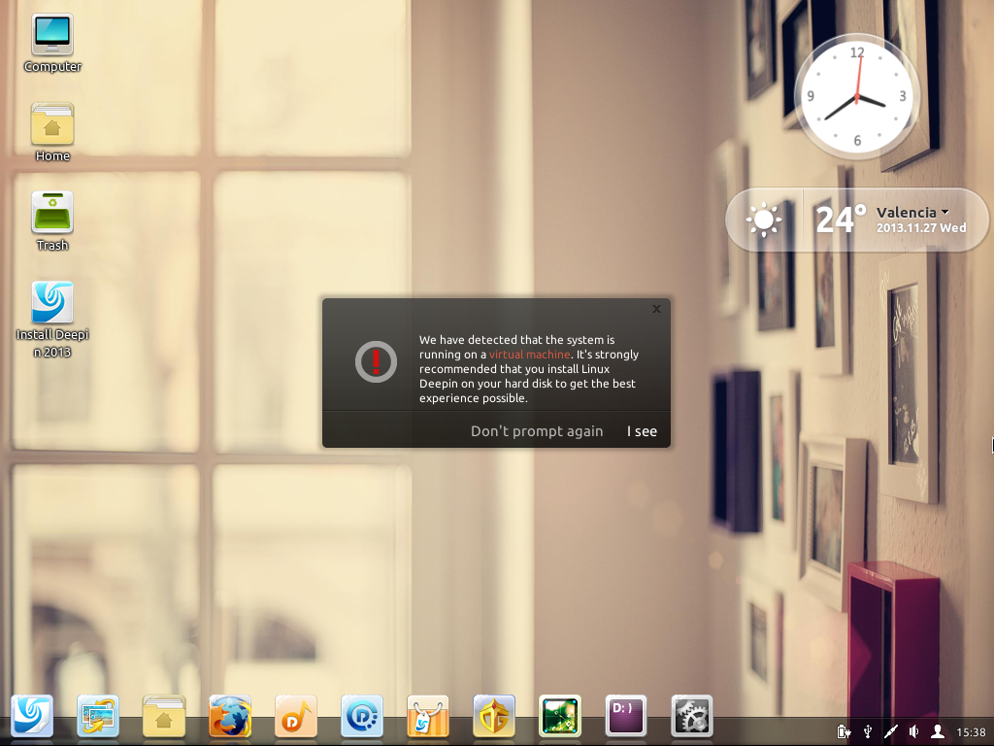Viewport: 994px width, 746px height.
Task: Open the file manager dock icon
Action: pyautogui.click(x=163, y=716)
